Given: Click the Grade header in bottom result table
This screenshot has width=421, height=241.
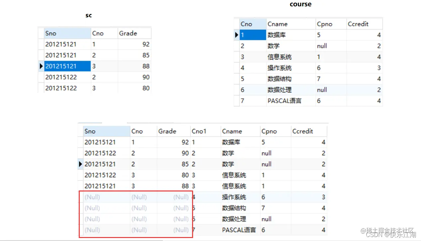Looking at the screenshot, I should coord(174,131).
